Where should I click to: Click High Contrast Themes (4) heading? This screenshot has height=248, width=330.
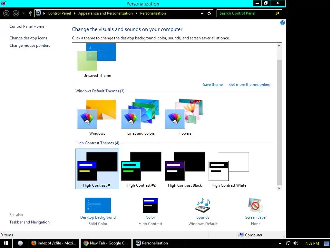pos(97,143)
